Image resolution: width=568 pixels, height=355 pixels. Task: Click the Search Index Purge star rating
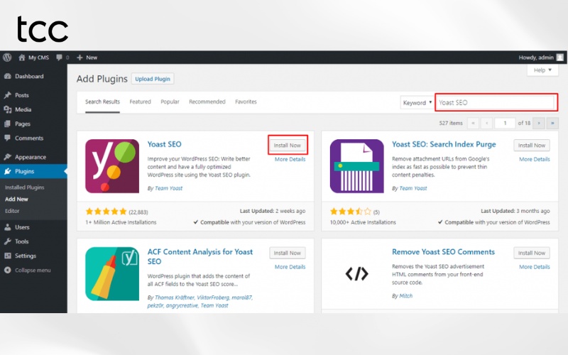[x=351, y=211]
